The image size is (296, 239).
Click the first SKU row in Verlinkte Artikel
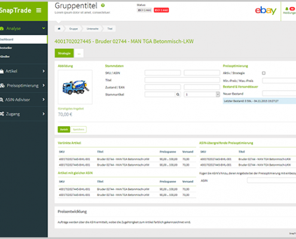[127, 159]
